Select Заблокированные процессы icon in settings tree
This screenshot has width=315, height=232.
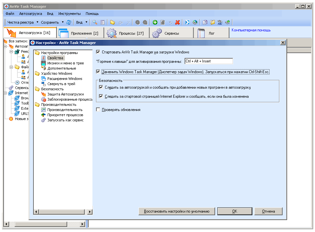pos(43,99)
